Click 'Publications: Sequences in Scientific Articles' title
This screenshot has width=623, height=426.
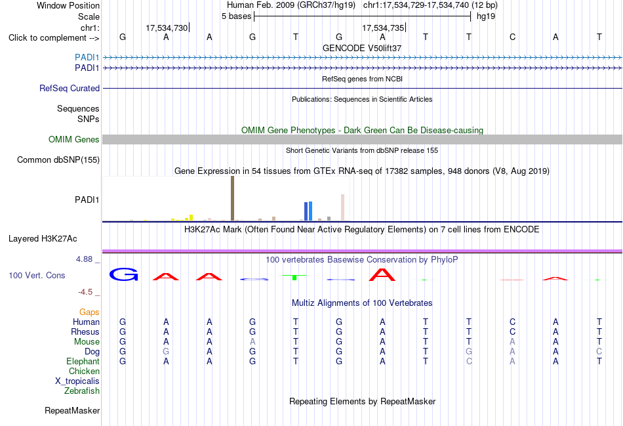pyautogui.click(x=362, y=99)
